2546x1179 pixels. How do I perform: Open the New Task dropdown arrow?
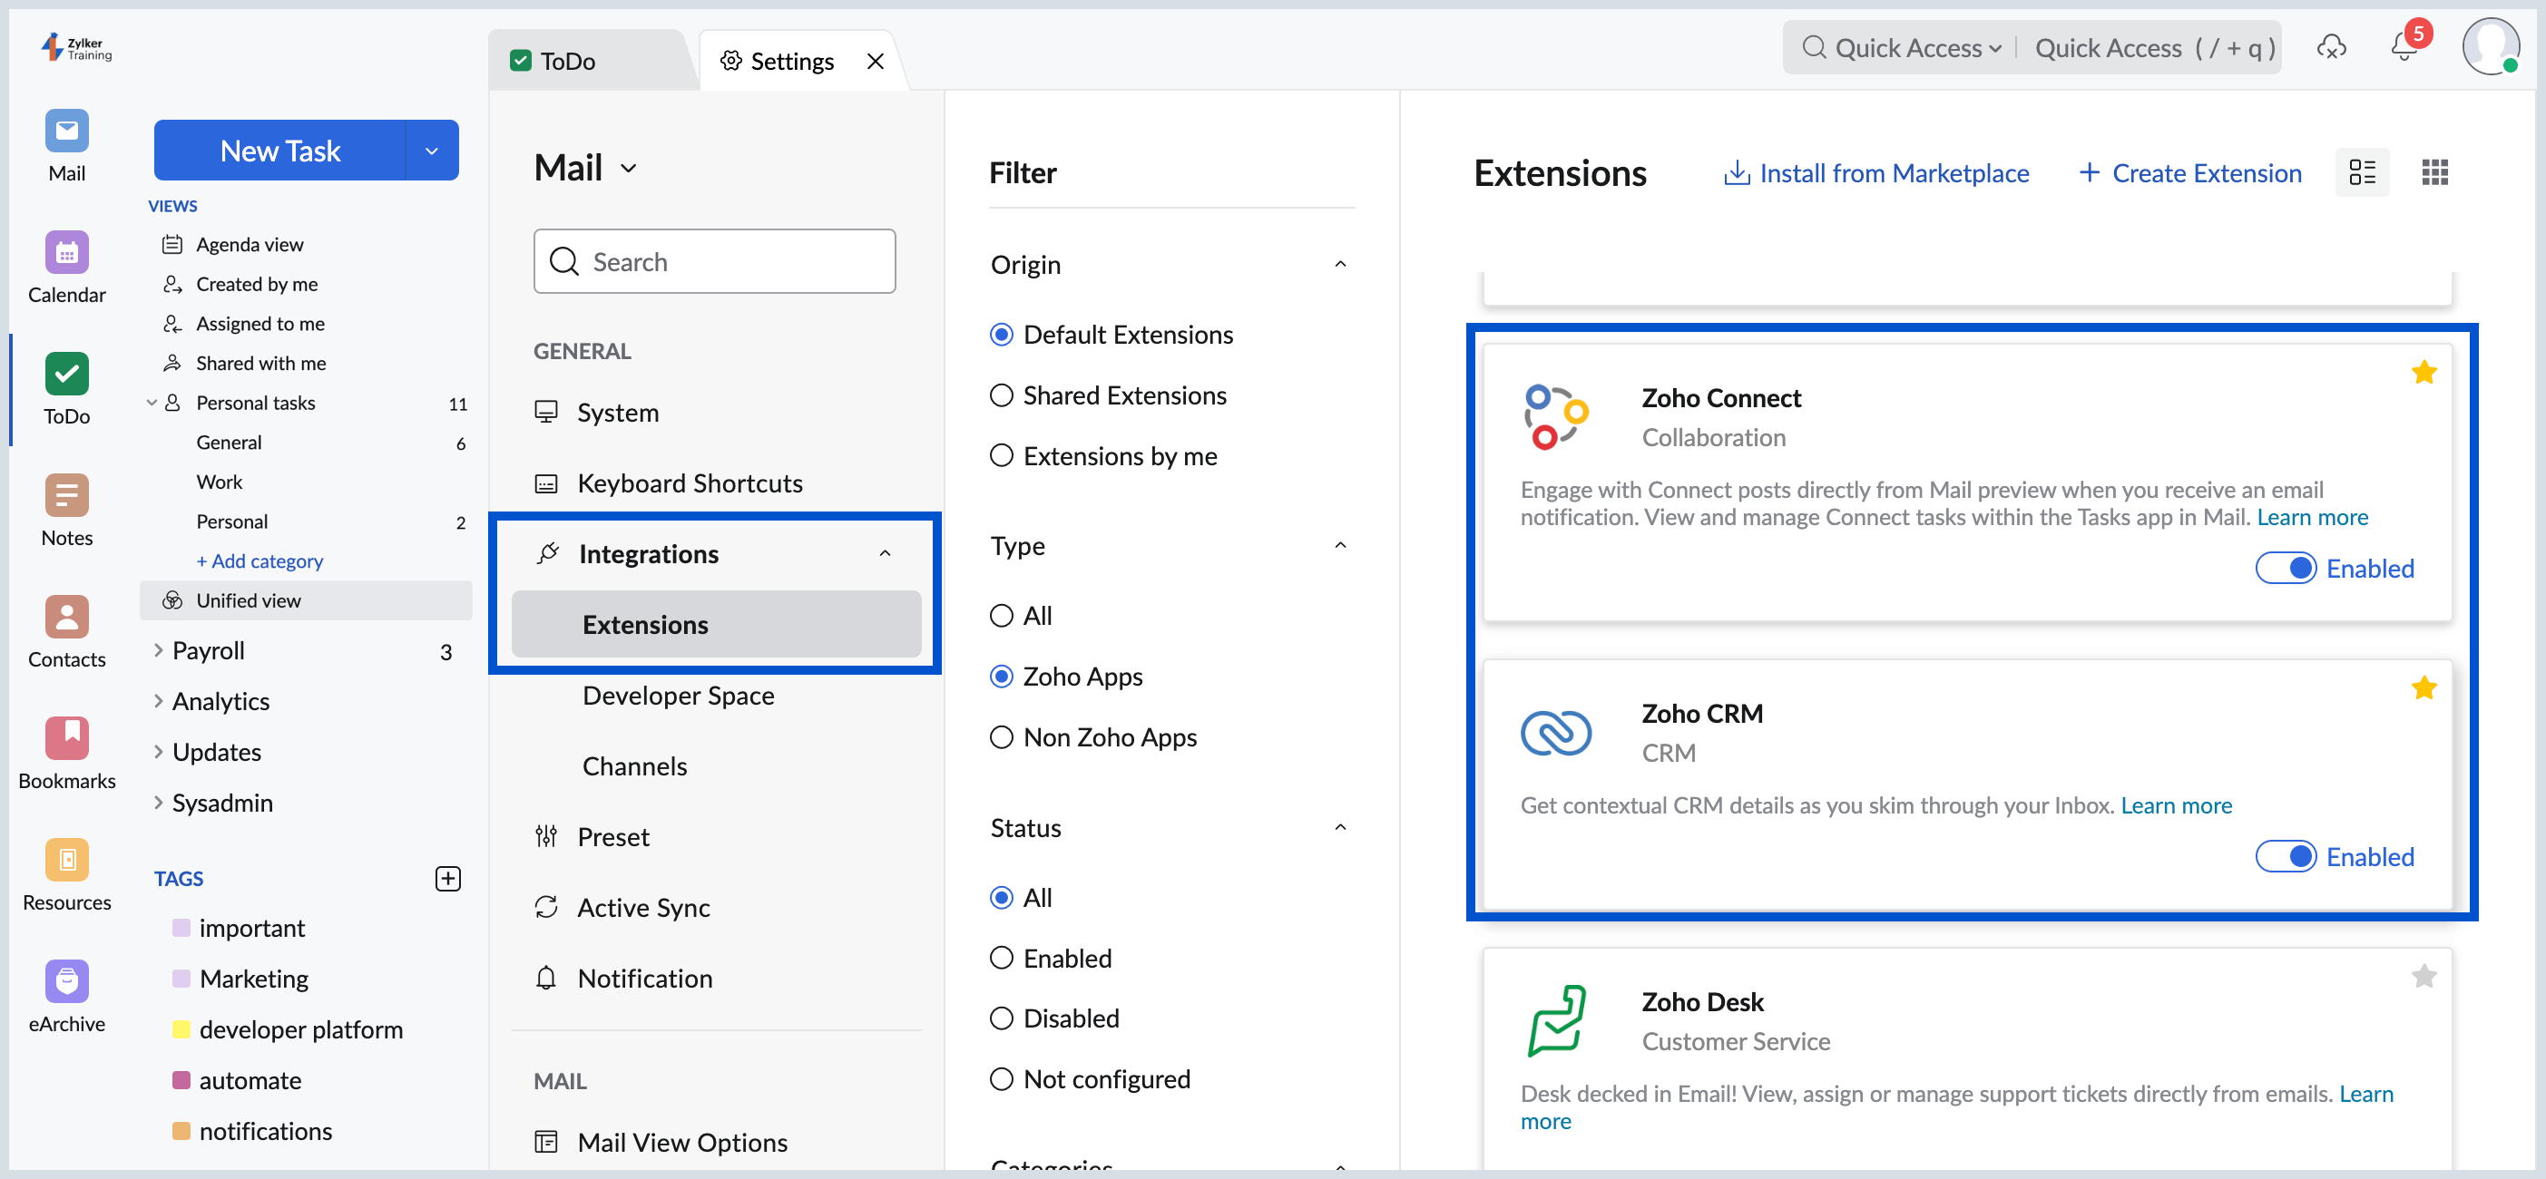coord(432,151)
